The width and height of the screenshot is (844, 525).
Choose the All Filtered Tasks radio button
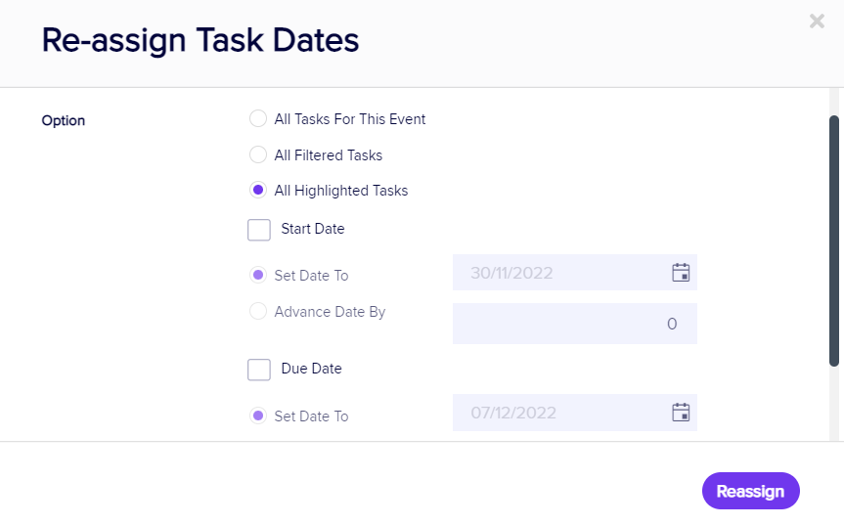258,154
